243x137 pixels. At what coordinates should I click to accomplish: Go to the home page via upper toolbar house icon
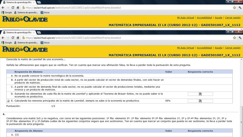tap(18, 8)
